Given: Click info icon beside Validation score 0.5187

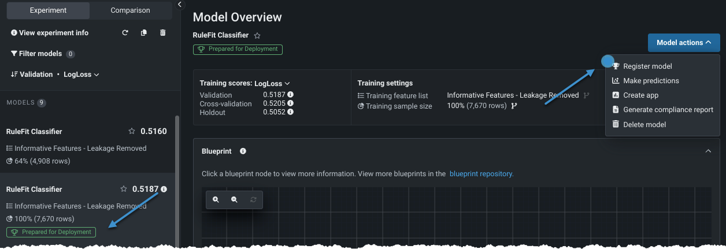Looking at the screenshot, I should pyautogui.click(x=290, y=95).
